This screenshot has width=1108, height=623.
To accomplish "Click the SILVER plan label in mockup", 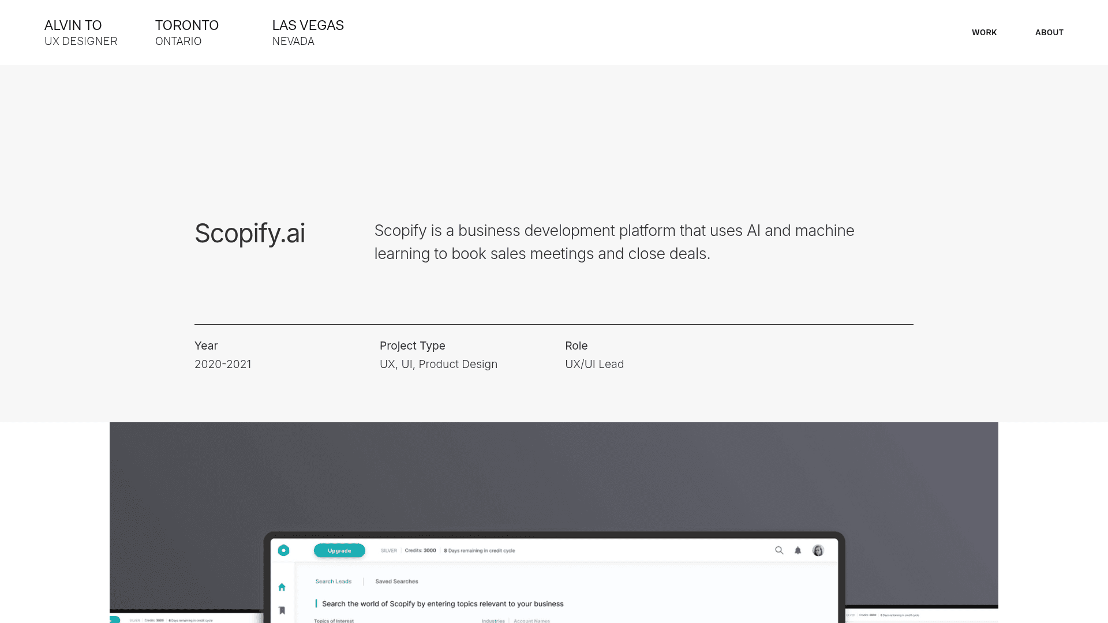I will pos(389,550).
